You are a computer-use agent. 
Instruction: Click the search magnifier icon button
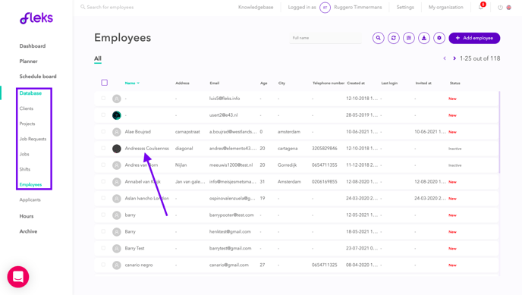coord(378,38)
